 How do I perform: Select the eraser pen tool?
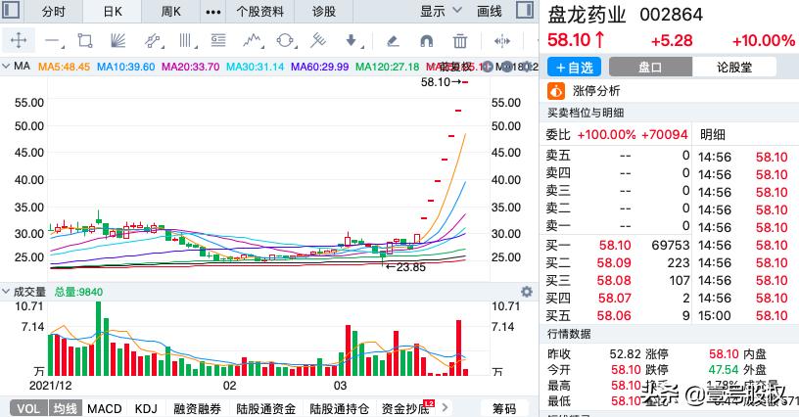[x=393, y=41]
